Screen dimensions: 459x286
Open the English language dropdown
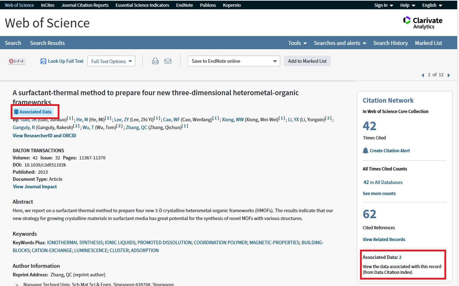[432, 5]
